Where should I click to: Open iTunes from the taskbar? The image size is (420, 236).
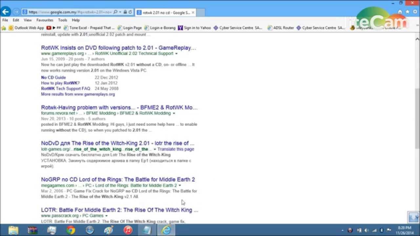128,230
